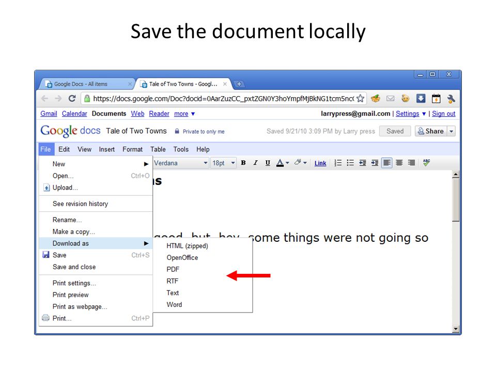The image size is (496, 372).
Task: Select Word download format
Action: click(174, 305)
